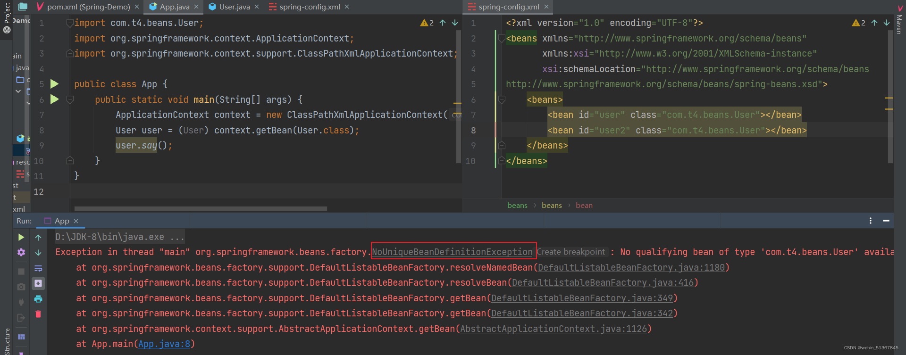906x355 pixels.
Task: Open Run panel options three-dot menu
Action: click(871, 221)
